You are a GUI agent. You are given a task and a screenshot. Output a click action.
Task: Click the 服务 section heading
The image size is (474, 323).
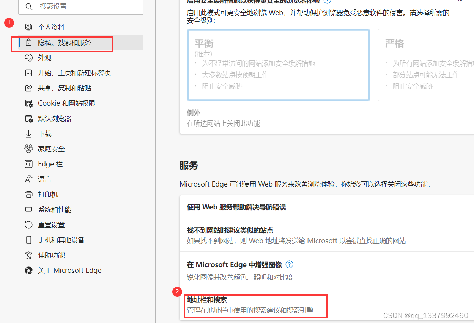189,165
